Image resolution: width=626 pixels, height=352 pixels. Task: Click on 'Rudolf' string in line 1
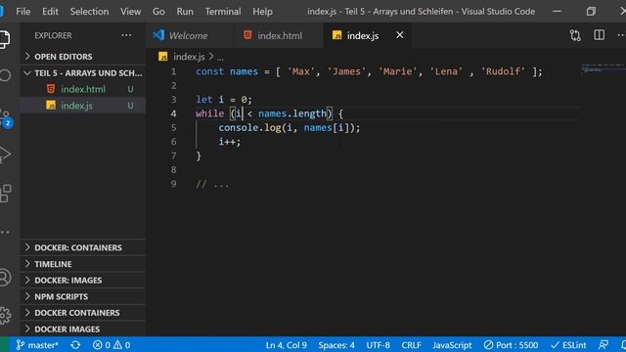click(x=503, y=71)
